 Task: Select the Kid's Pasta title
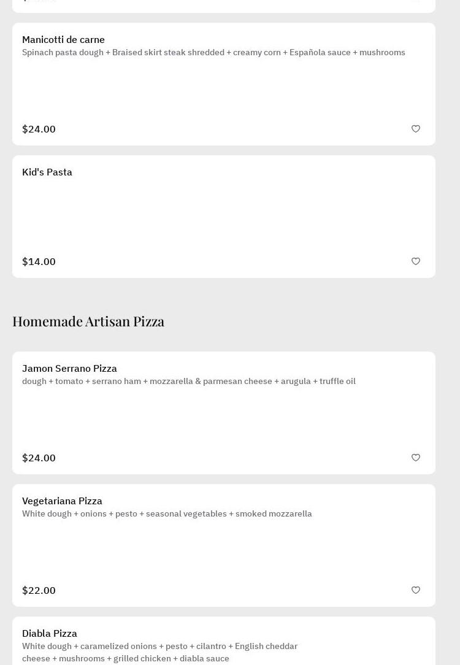pyautogui.click(x=47, y=172)
